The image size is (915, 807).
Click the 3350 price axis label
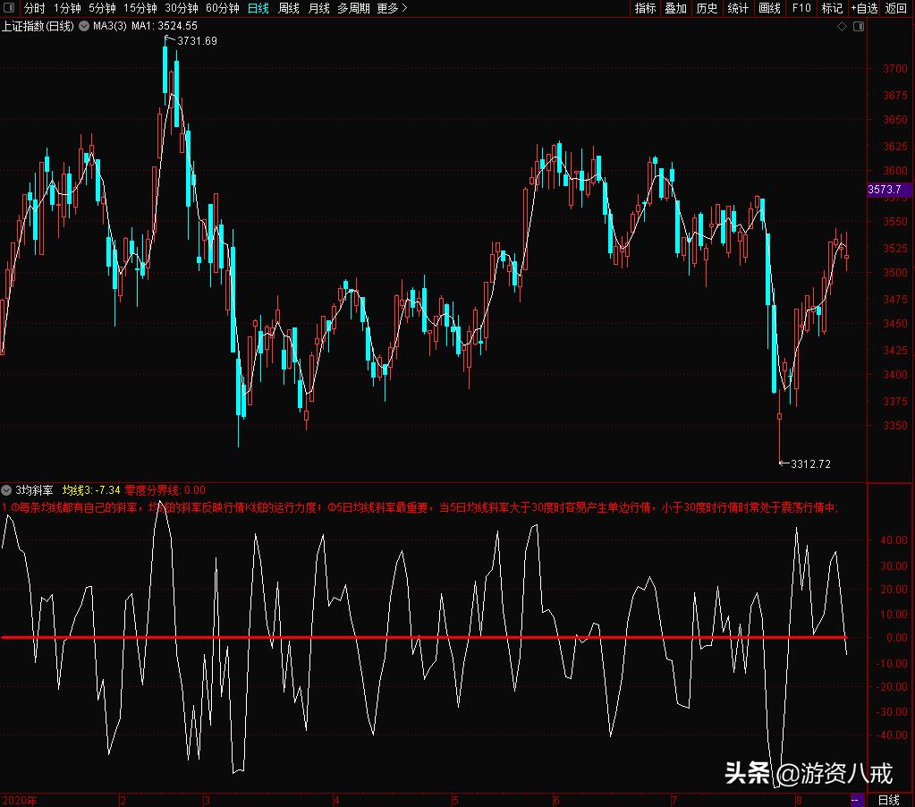coord(895,425)
